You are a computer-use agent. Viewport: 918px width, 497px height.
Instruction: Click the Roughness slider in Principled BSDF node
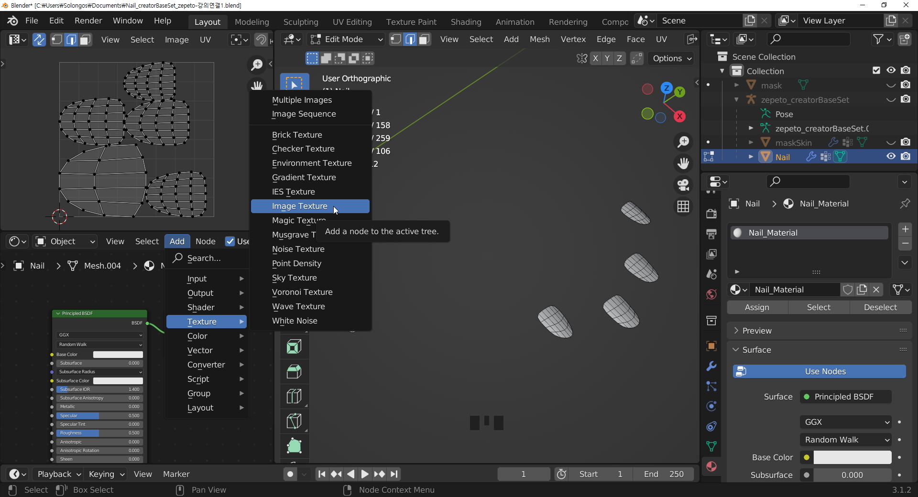(x=99, y=433)
